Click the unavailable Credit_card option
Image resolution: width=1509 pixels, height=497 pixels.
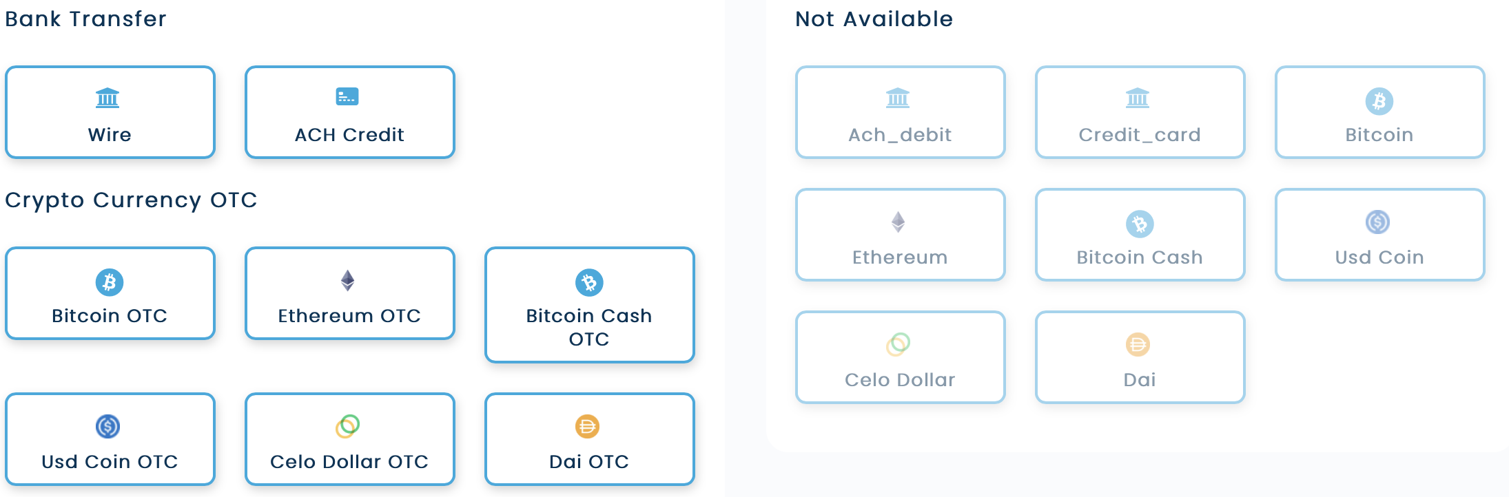1140,112
